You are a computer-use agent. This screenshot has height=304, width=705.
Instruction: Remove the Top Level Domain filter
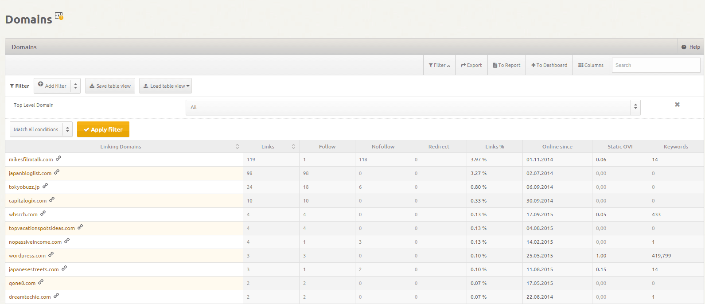(677, 105)
